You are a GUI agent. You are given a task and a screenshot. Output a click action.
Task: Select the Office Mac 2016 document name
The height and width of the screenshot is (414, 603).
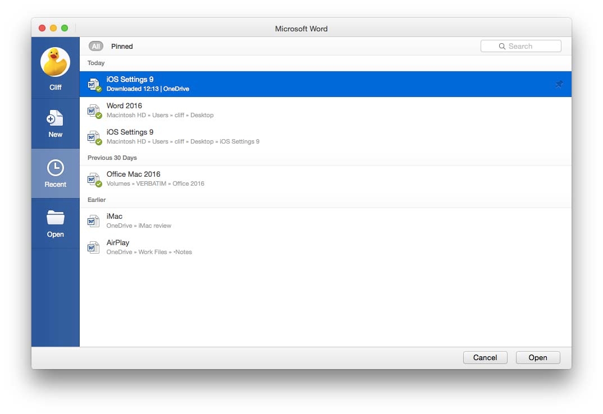click(134, 174)
